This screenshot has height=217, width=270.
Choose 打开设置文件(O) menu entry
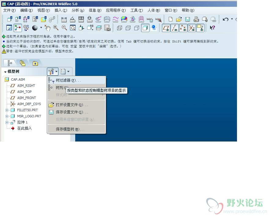coord(76,105)
